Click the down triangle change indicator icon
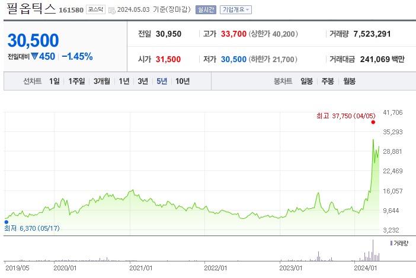Screen dimensions: 416x278 tap(35, 56)
